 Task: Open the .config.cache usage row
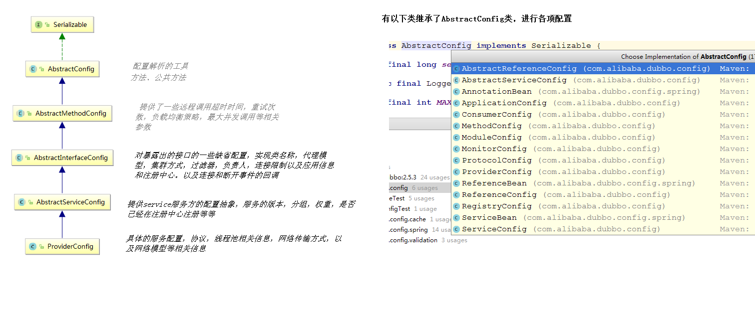tap(420, 219)
